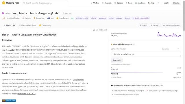Click the Infinity Compatible tag
Image resolution: width=185 pixels, height=104 pixels.
click(x=140, y=18)
